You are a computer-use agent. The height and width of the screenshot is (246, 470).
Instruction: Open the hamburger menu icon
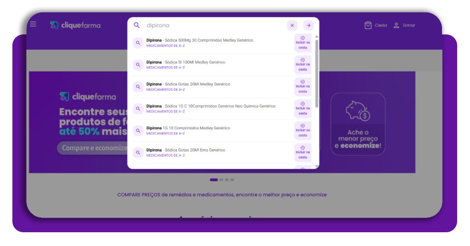click(x=33, y=24)
